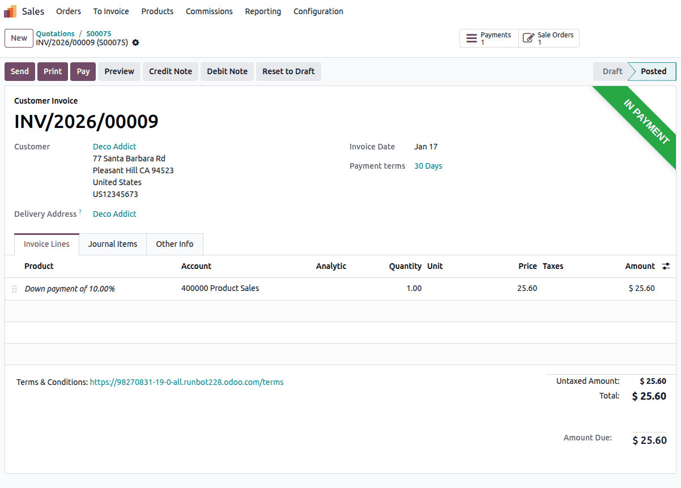Click the Deco Addict customer link
The height and width of the screenshot is (488, 681).
click(114, 146)
